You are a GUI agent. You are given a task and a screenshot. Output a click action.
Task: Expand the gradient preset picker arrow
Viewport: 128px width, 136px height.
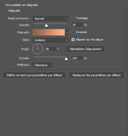point(67,32)
